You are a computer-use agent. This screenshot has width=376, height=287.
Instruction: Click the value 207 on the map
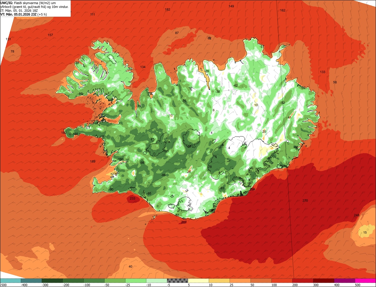pos(184,222)
